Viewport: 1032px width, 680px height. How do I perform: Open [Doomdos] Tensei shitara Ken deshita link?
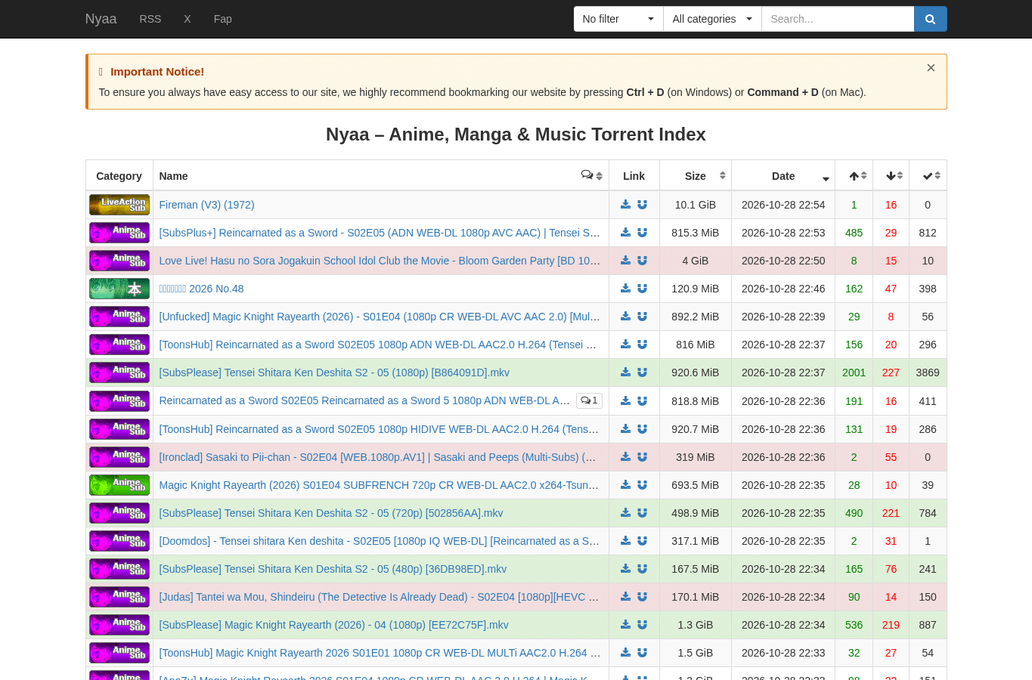379,541
